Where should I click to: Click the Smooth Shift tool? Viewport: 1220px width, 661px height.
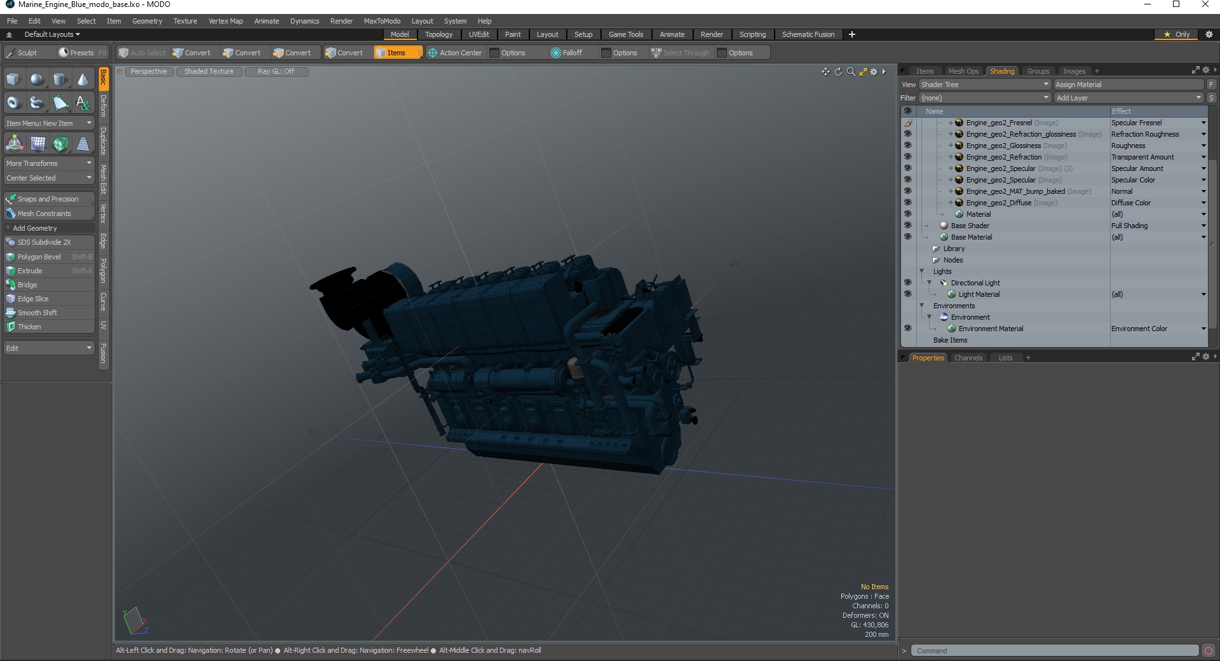coord(49,313)
